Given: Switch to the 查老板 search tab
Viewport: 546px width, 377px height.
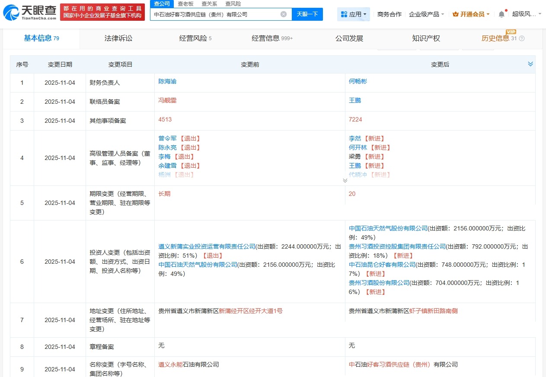Looking at the screenshot, I should point(185,3).
